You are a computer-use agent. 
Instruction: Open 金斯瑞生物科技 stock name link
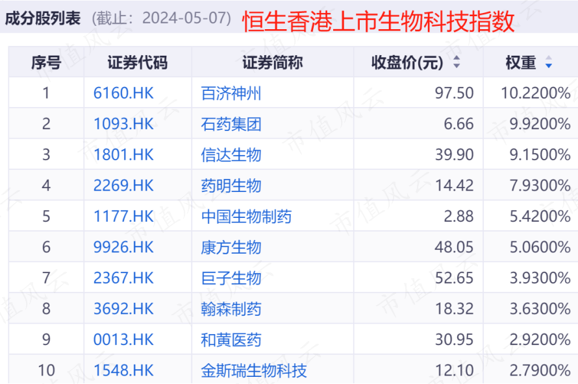(254, 371)
